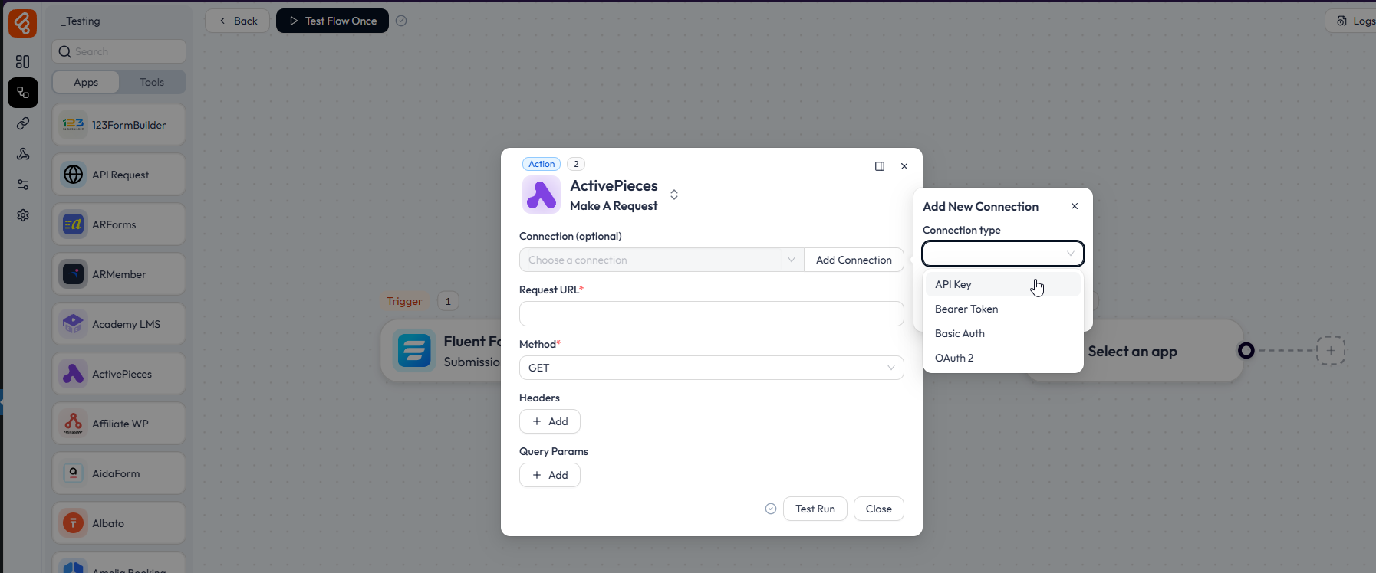Image resolution: width=1376 pixels, height=573 pixels.
Task: Switch to the Apps tab
Action: (86, 82)
